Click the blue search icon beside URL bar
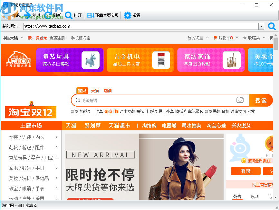The image size is (279, 210). coord(272,26)
